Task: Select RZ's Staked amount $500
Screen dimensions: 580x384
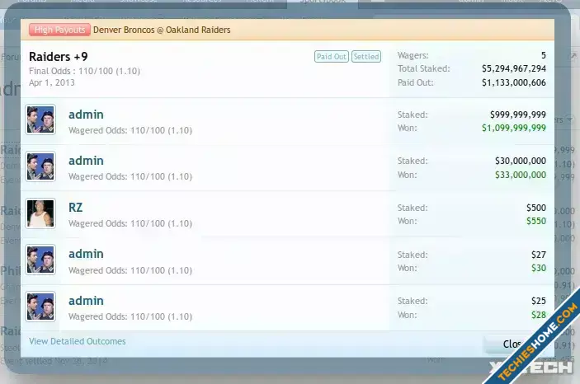Action: (536, 208)
